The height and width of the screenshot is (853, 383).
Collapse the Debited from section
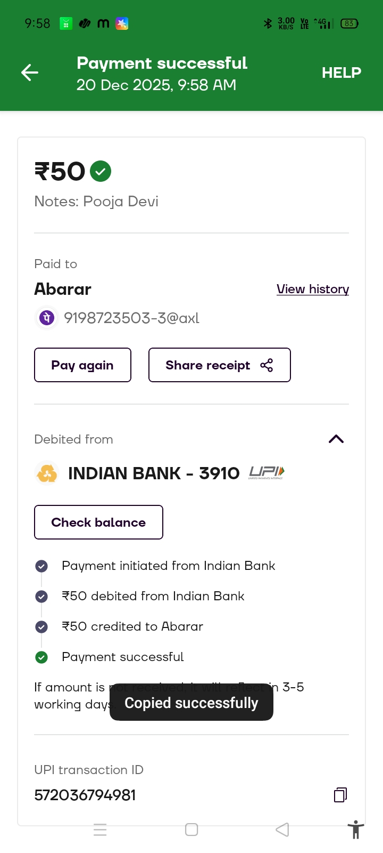[x=336, y=439]
